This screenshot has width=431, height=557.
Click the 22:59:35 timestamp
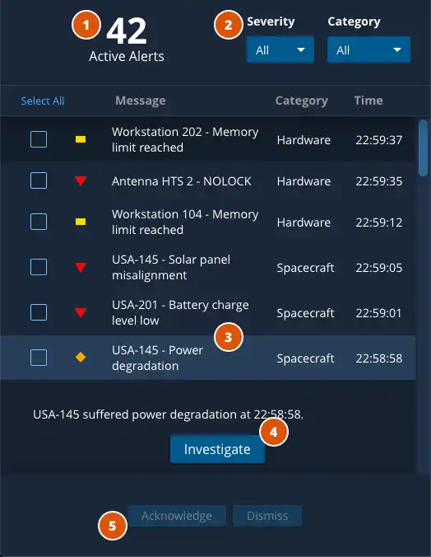379,181
